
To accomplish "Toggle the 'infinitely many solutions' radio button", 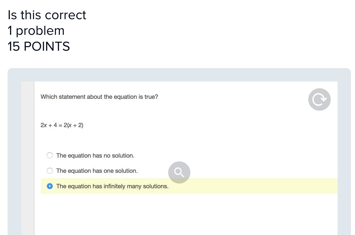I will click(50, 186).
